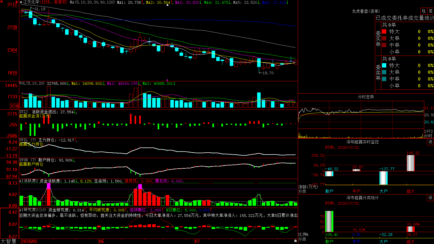Click the 31.18 high price annotation

click(40, 9)
